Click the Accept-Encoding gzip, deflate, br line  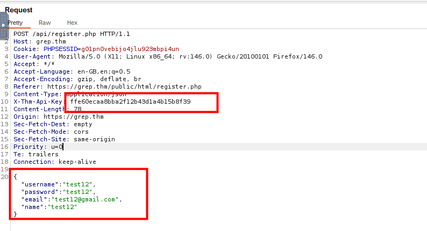coord(75,79)
